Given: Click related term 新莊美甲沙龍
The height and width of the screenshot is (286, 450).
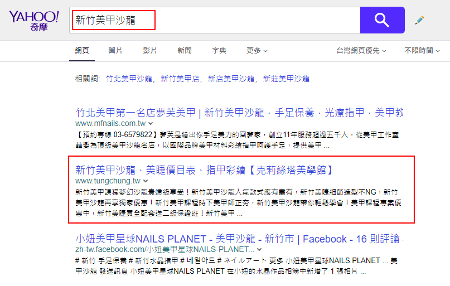Looking at the screenshot, I should 286,79.
